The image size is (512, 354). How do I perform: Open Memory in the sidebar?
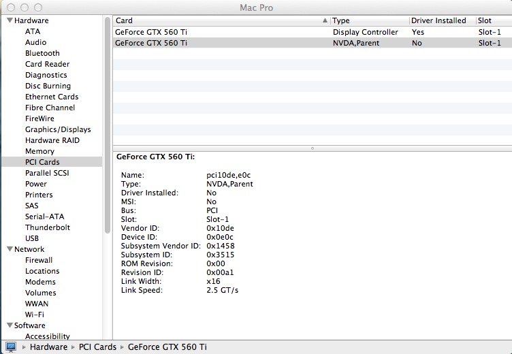click(x=39, y=151)
